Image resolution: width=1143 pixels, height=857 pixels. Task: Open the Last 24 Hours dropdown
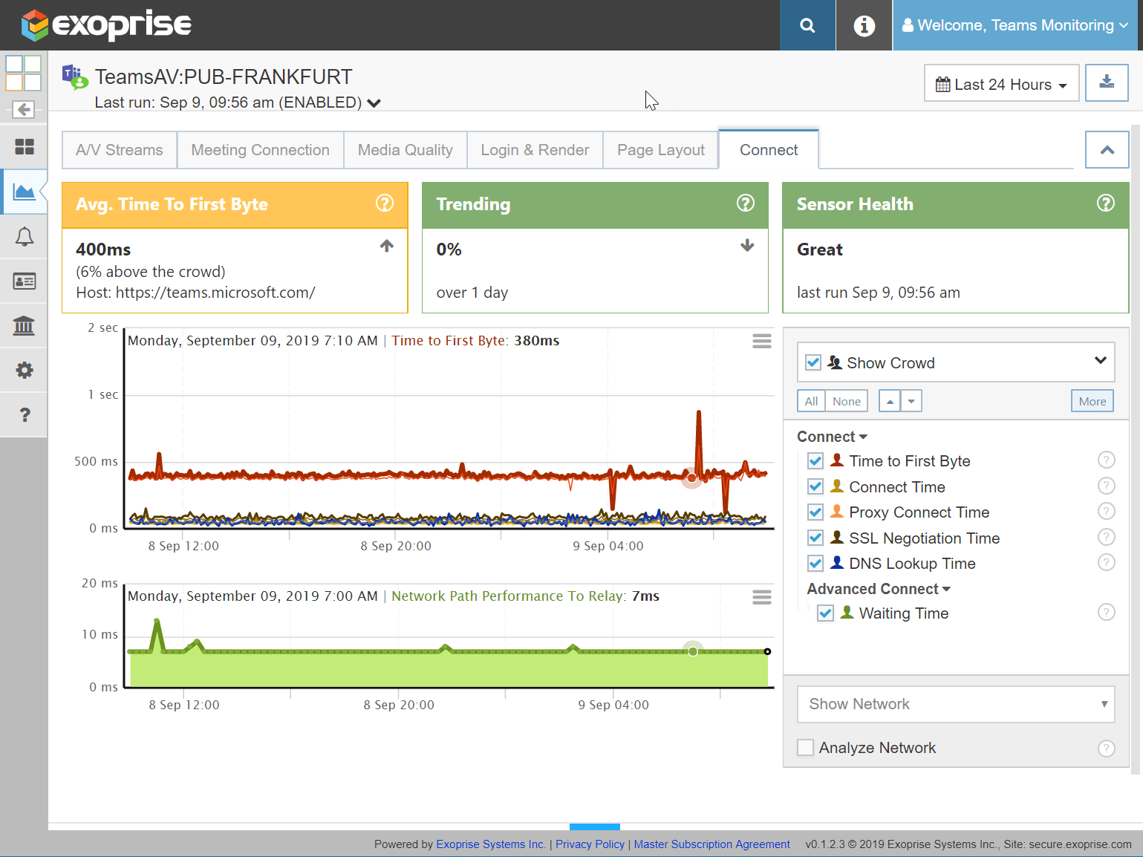(x=1001, y=83)
